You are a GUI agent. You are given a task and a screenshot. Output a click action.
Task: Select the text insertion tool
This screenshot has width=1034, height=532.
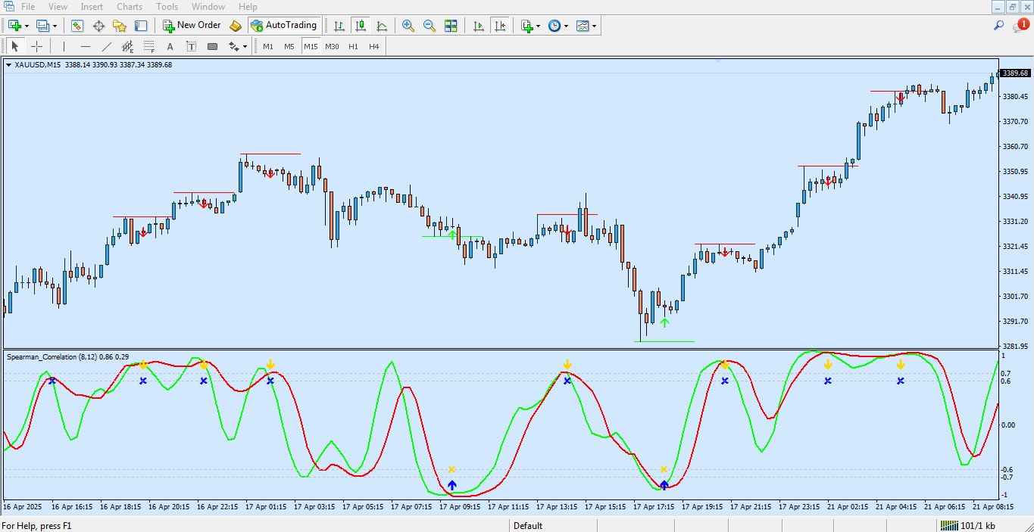point(169,46)
